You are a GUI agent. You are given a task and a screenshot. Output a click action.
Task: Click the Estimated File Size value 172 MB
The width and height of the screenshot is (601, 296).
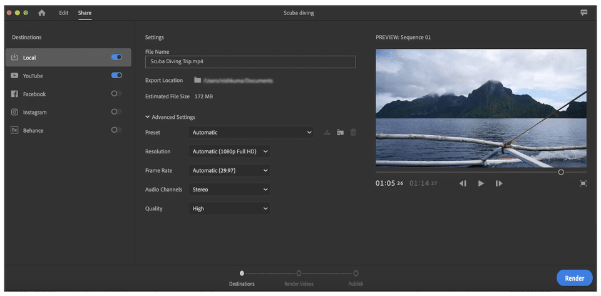[x=203, y=96]
